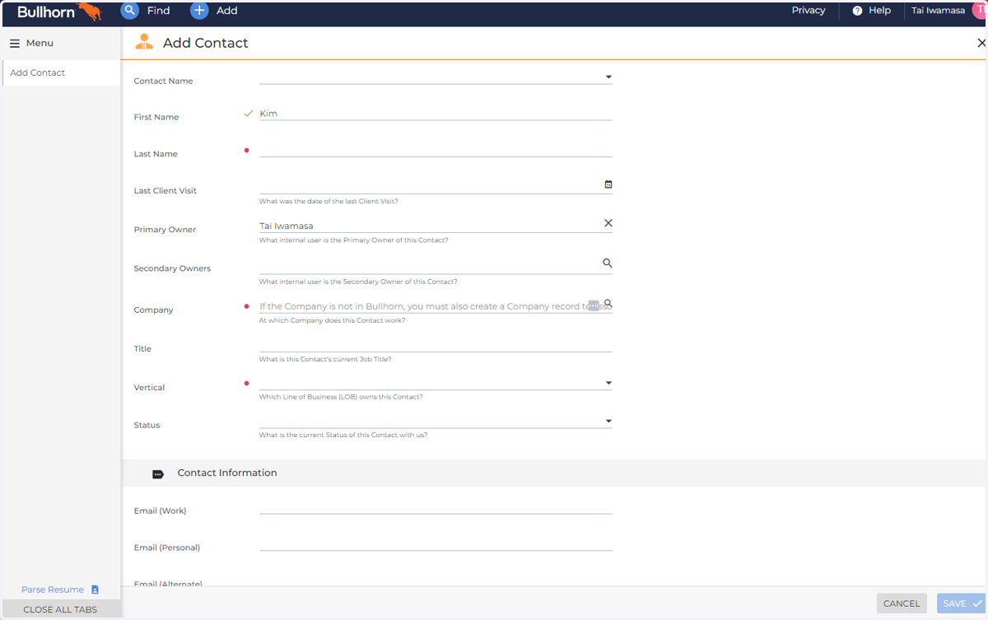Clear the Primary Owner Tai Iwamasa
The width and height of the screenshot is (988, 620).
[608, 223]
